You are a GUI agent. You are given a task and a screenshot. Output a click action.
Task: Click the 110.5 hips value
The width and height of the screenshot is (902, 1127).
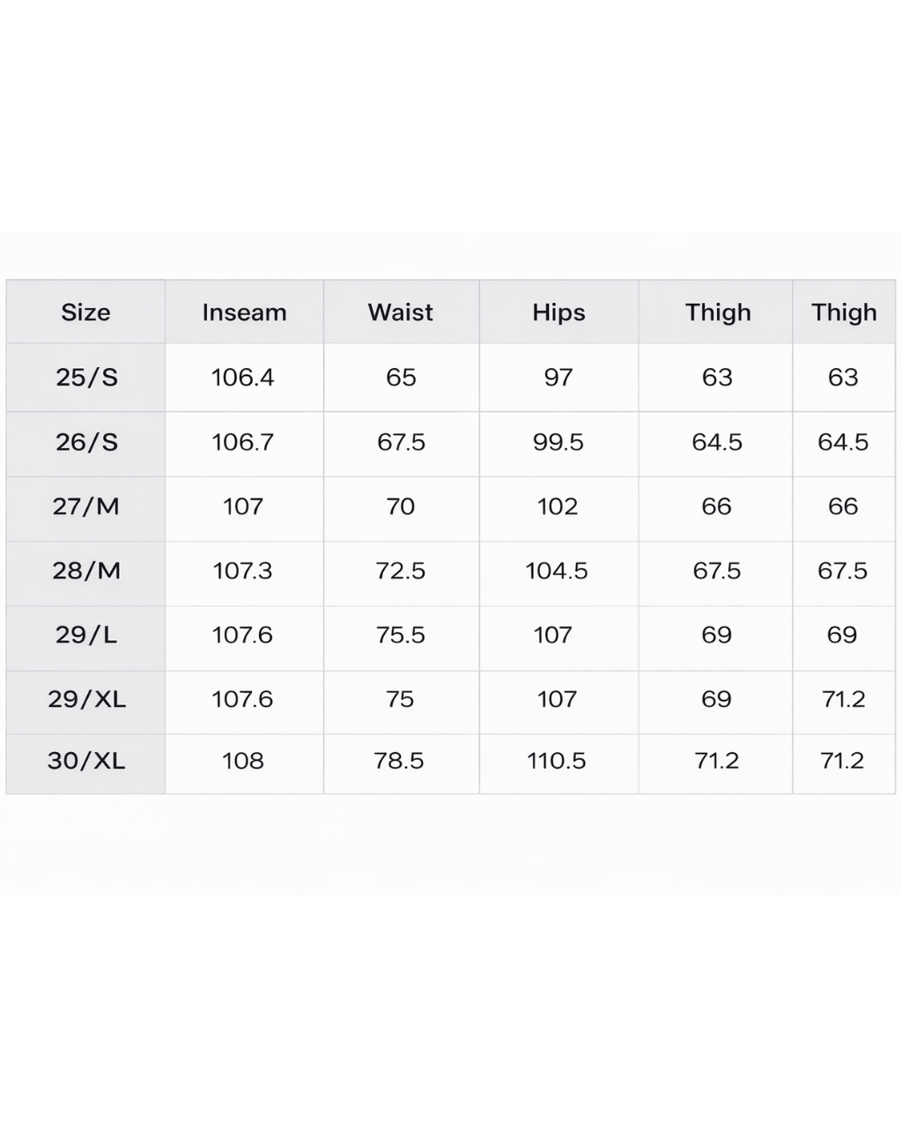pos(557,761)
